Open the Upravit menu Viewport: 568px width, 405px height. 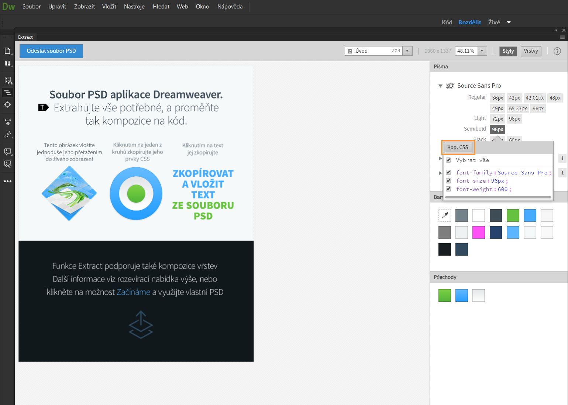click(57, 7)
